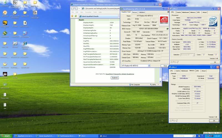The height and width of the screenshot is (138, 222).
Task: Switch to TechPowerUp GPU-Z taskbar button
Action: tap(67, 136)
